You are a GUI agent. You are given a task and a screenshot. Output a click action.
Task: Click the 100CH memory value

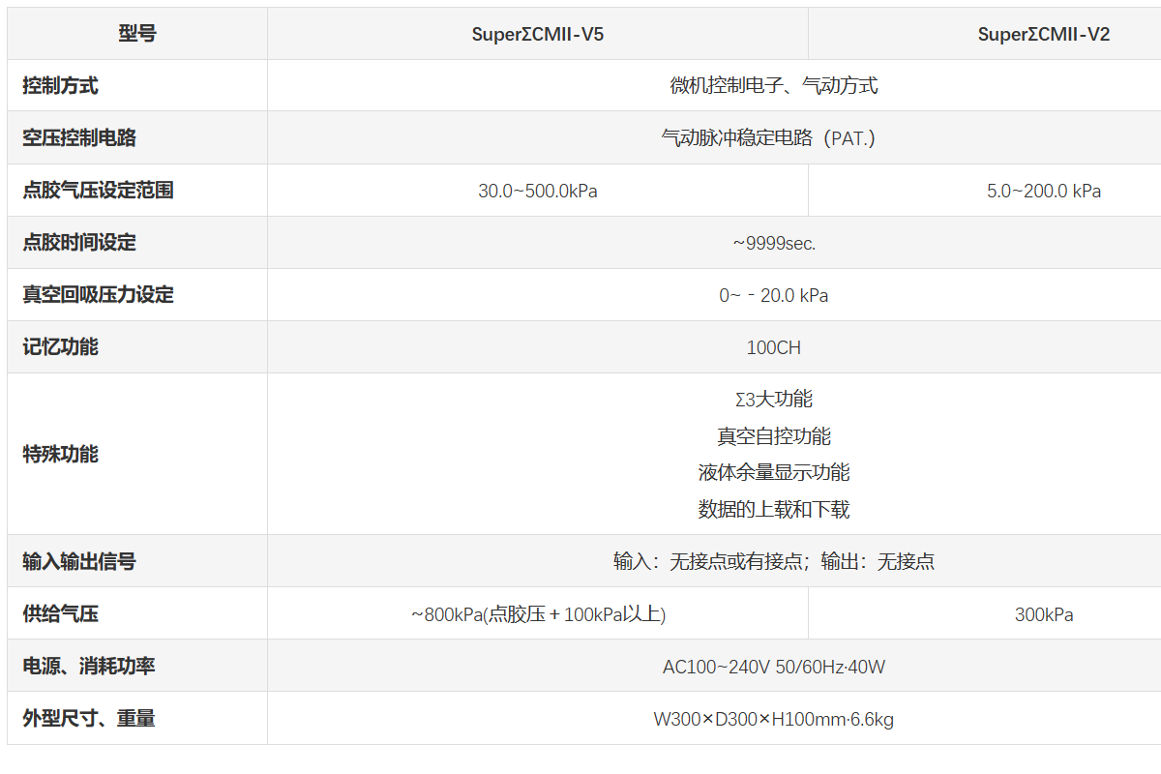[773, 347]
